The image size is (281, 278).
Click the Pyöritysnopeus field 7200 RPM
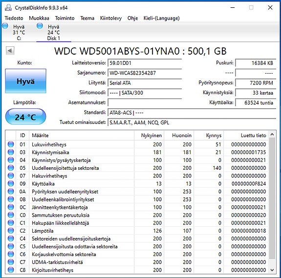click(256, 83)
